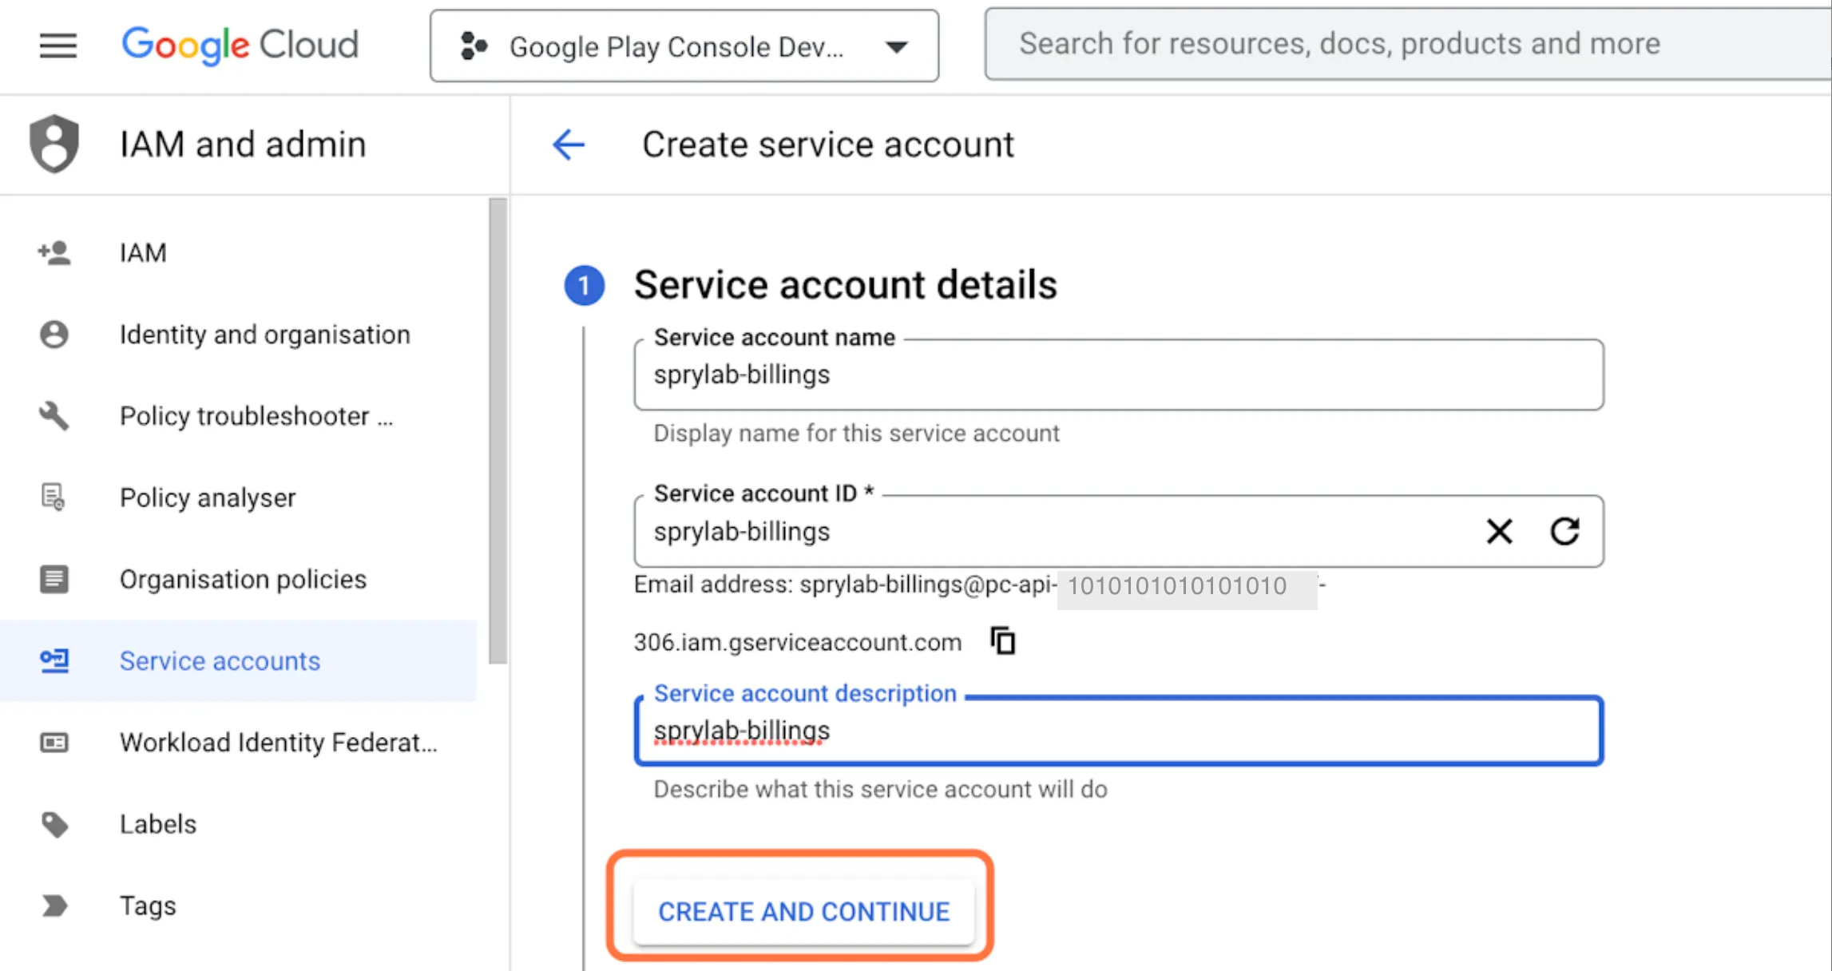Expand the Google Play Console project dropdown arrow
The width and height of the screenshot is (1832, 971).
point(897,47)
